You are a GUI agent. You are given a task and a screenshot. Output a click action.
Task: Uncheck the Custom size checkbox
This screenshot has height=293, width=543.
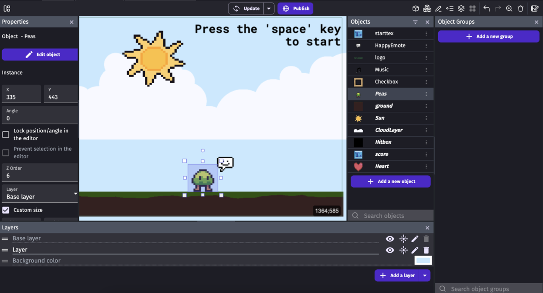(x=6, y=210)
